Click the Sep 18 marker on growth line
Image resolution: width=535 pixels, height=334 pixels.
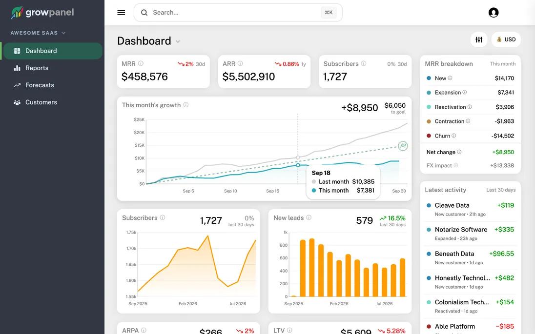point(298,165)
